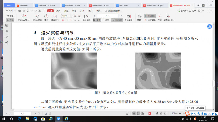
Task: Click the print icon in quick toolbar
Action: point(28,11)
